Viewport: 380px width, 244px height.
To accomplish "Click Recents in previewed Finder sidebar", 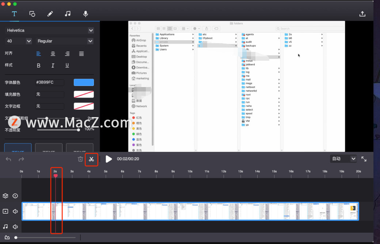I will (x=139, y=46).
